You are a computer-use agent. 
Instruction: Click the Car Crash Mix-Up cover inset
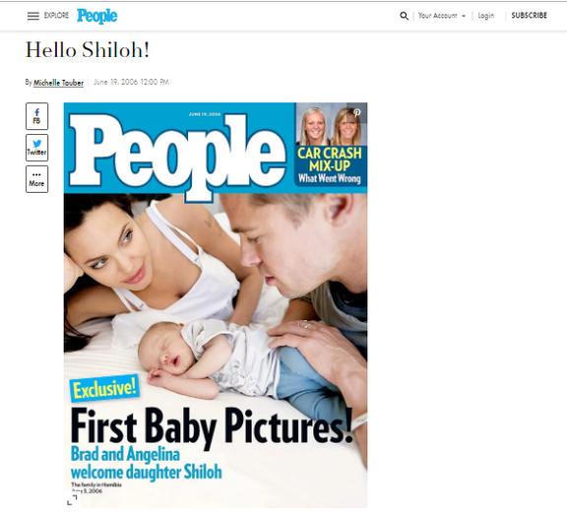click(331, 145)
